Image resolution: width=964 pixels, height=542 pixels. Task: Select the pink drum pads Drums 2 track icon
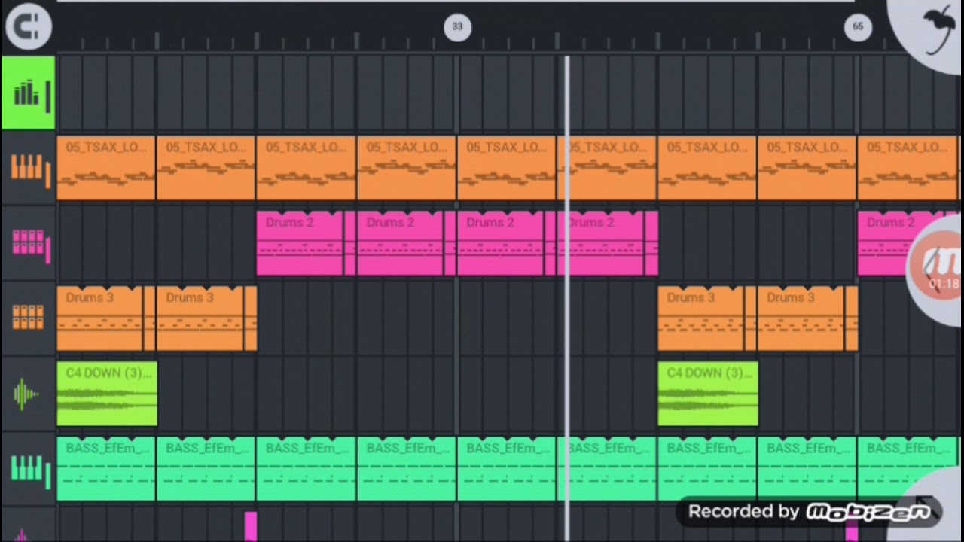point(28,243)
